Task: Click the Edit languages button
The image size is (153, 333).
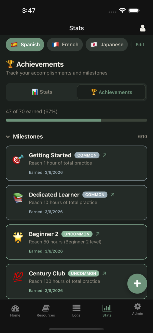Action: 140,44
